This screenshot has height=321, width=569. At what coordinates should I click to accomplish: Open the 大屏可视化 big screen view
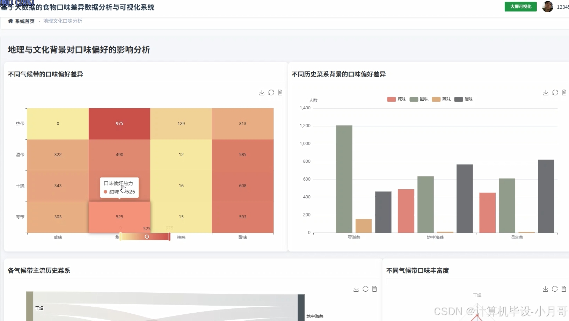coord(520,7)
